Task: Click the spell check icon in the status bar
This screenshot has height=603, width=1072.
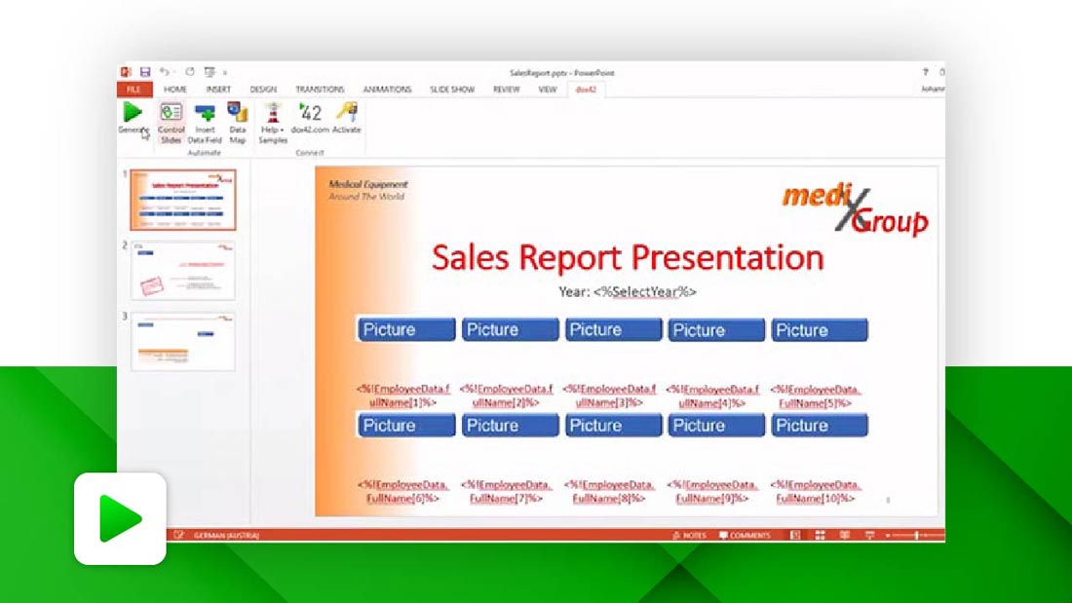Action: (178, 536)
